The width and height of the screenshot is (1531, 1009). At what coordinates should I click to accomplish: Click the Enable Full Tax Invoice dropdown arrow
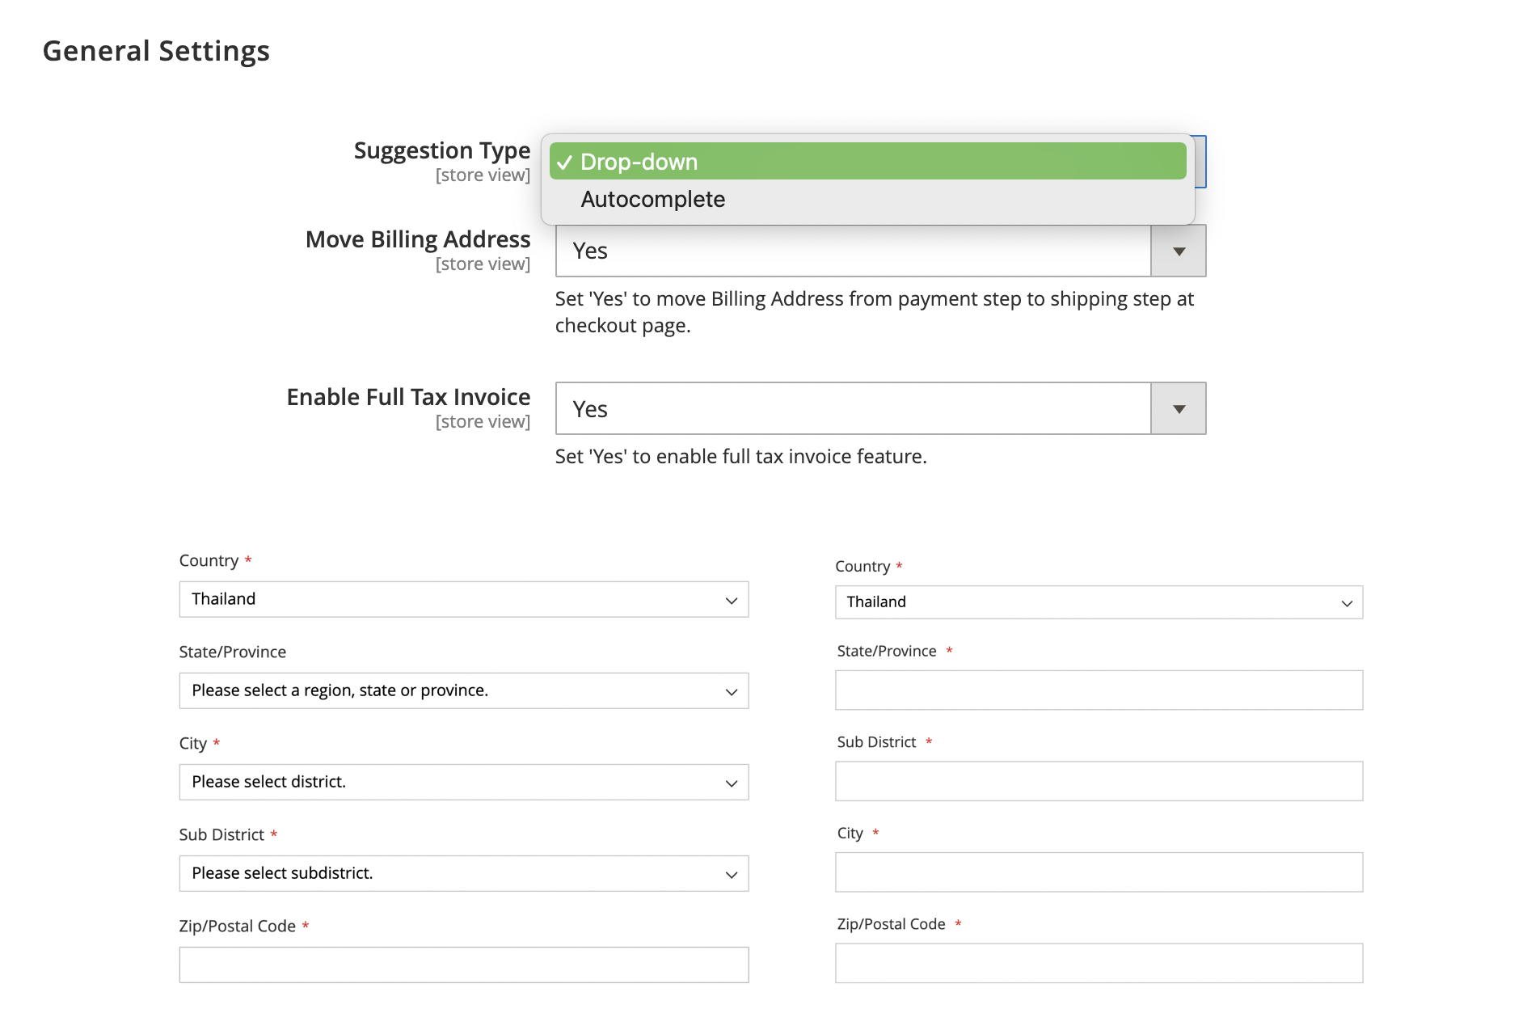click(1178, 408)
